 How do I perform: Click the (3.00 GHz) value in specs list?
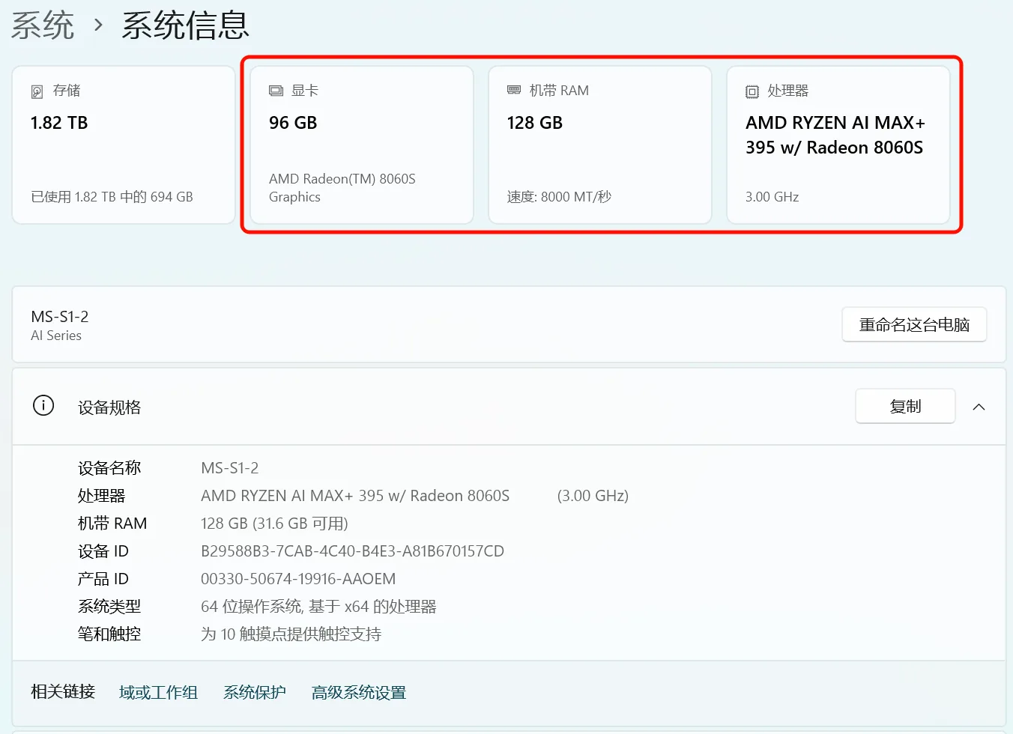click(593, 496)
